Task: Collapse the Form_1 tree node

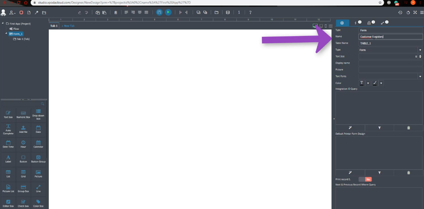Action: tap(6, 34)
